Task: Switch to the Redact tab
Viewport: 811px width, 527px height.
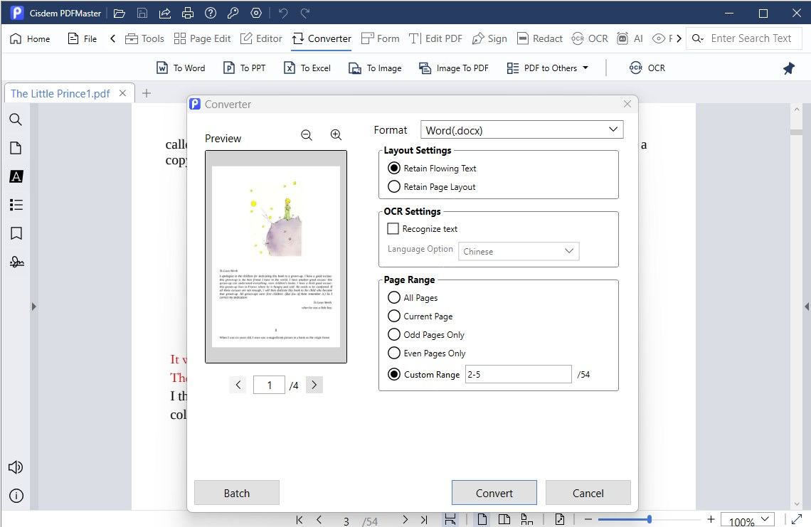Action: (539, 39)
